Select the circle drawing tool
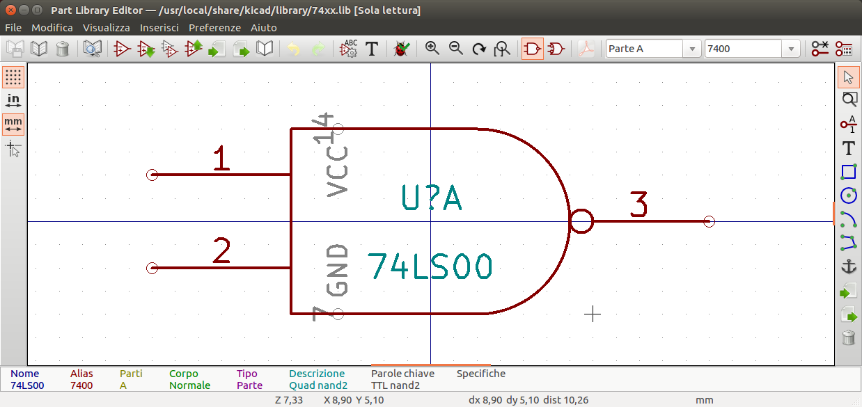The width and height of the screenshot is (862, 407). point(848,195)
